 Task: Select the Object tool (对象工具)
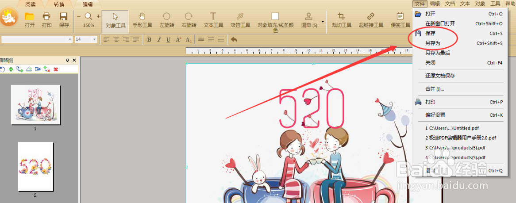coord(116,21)
